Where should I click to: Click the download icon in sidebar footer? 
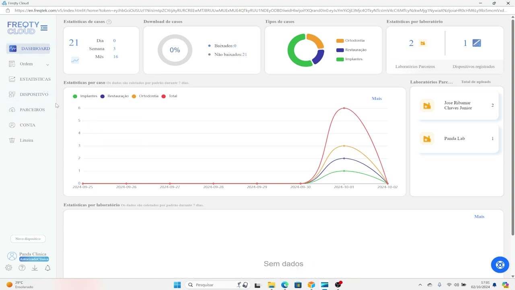35,268
